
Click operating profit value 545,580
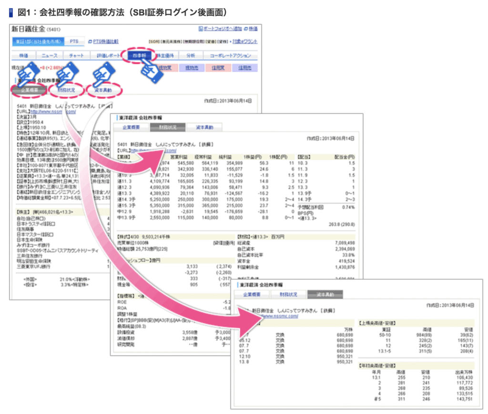(x=185, y=163)
